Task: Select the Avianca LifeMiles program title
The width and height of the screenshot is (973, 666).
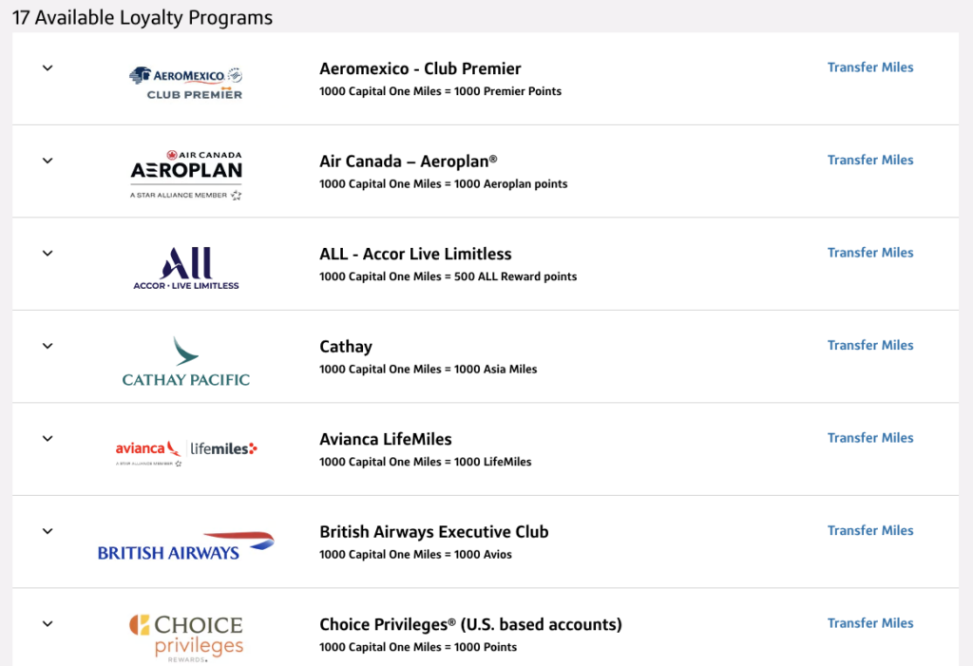Action: coord(386,439)
